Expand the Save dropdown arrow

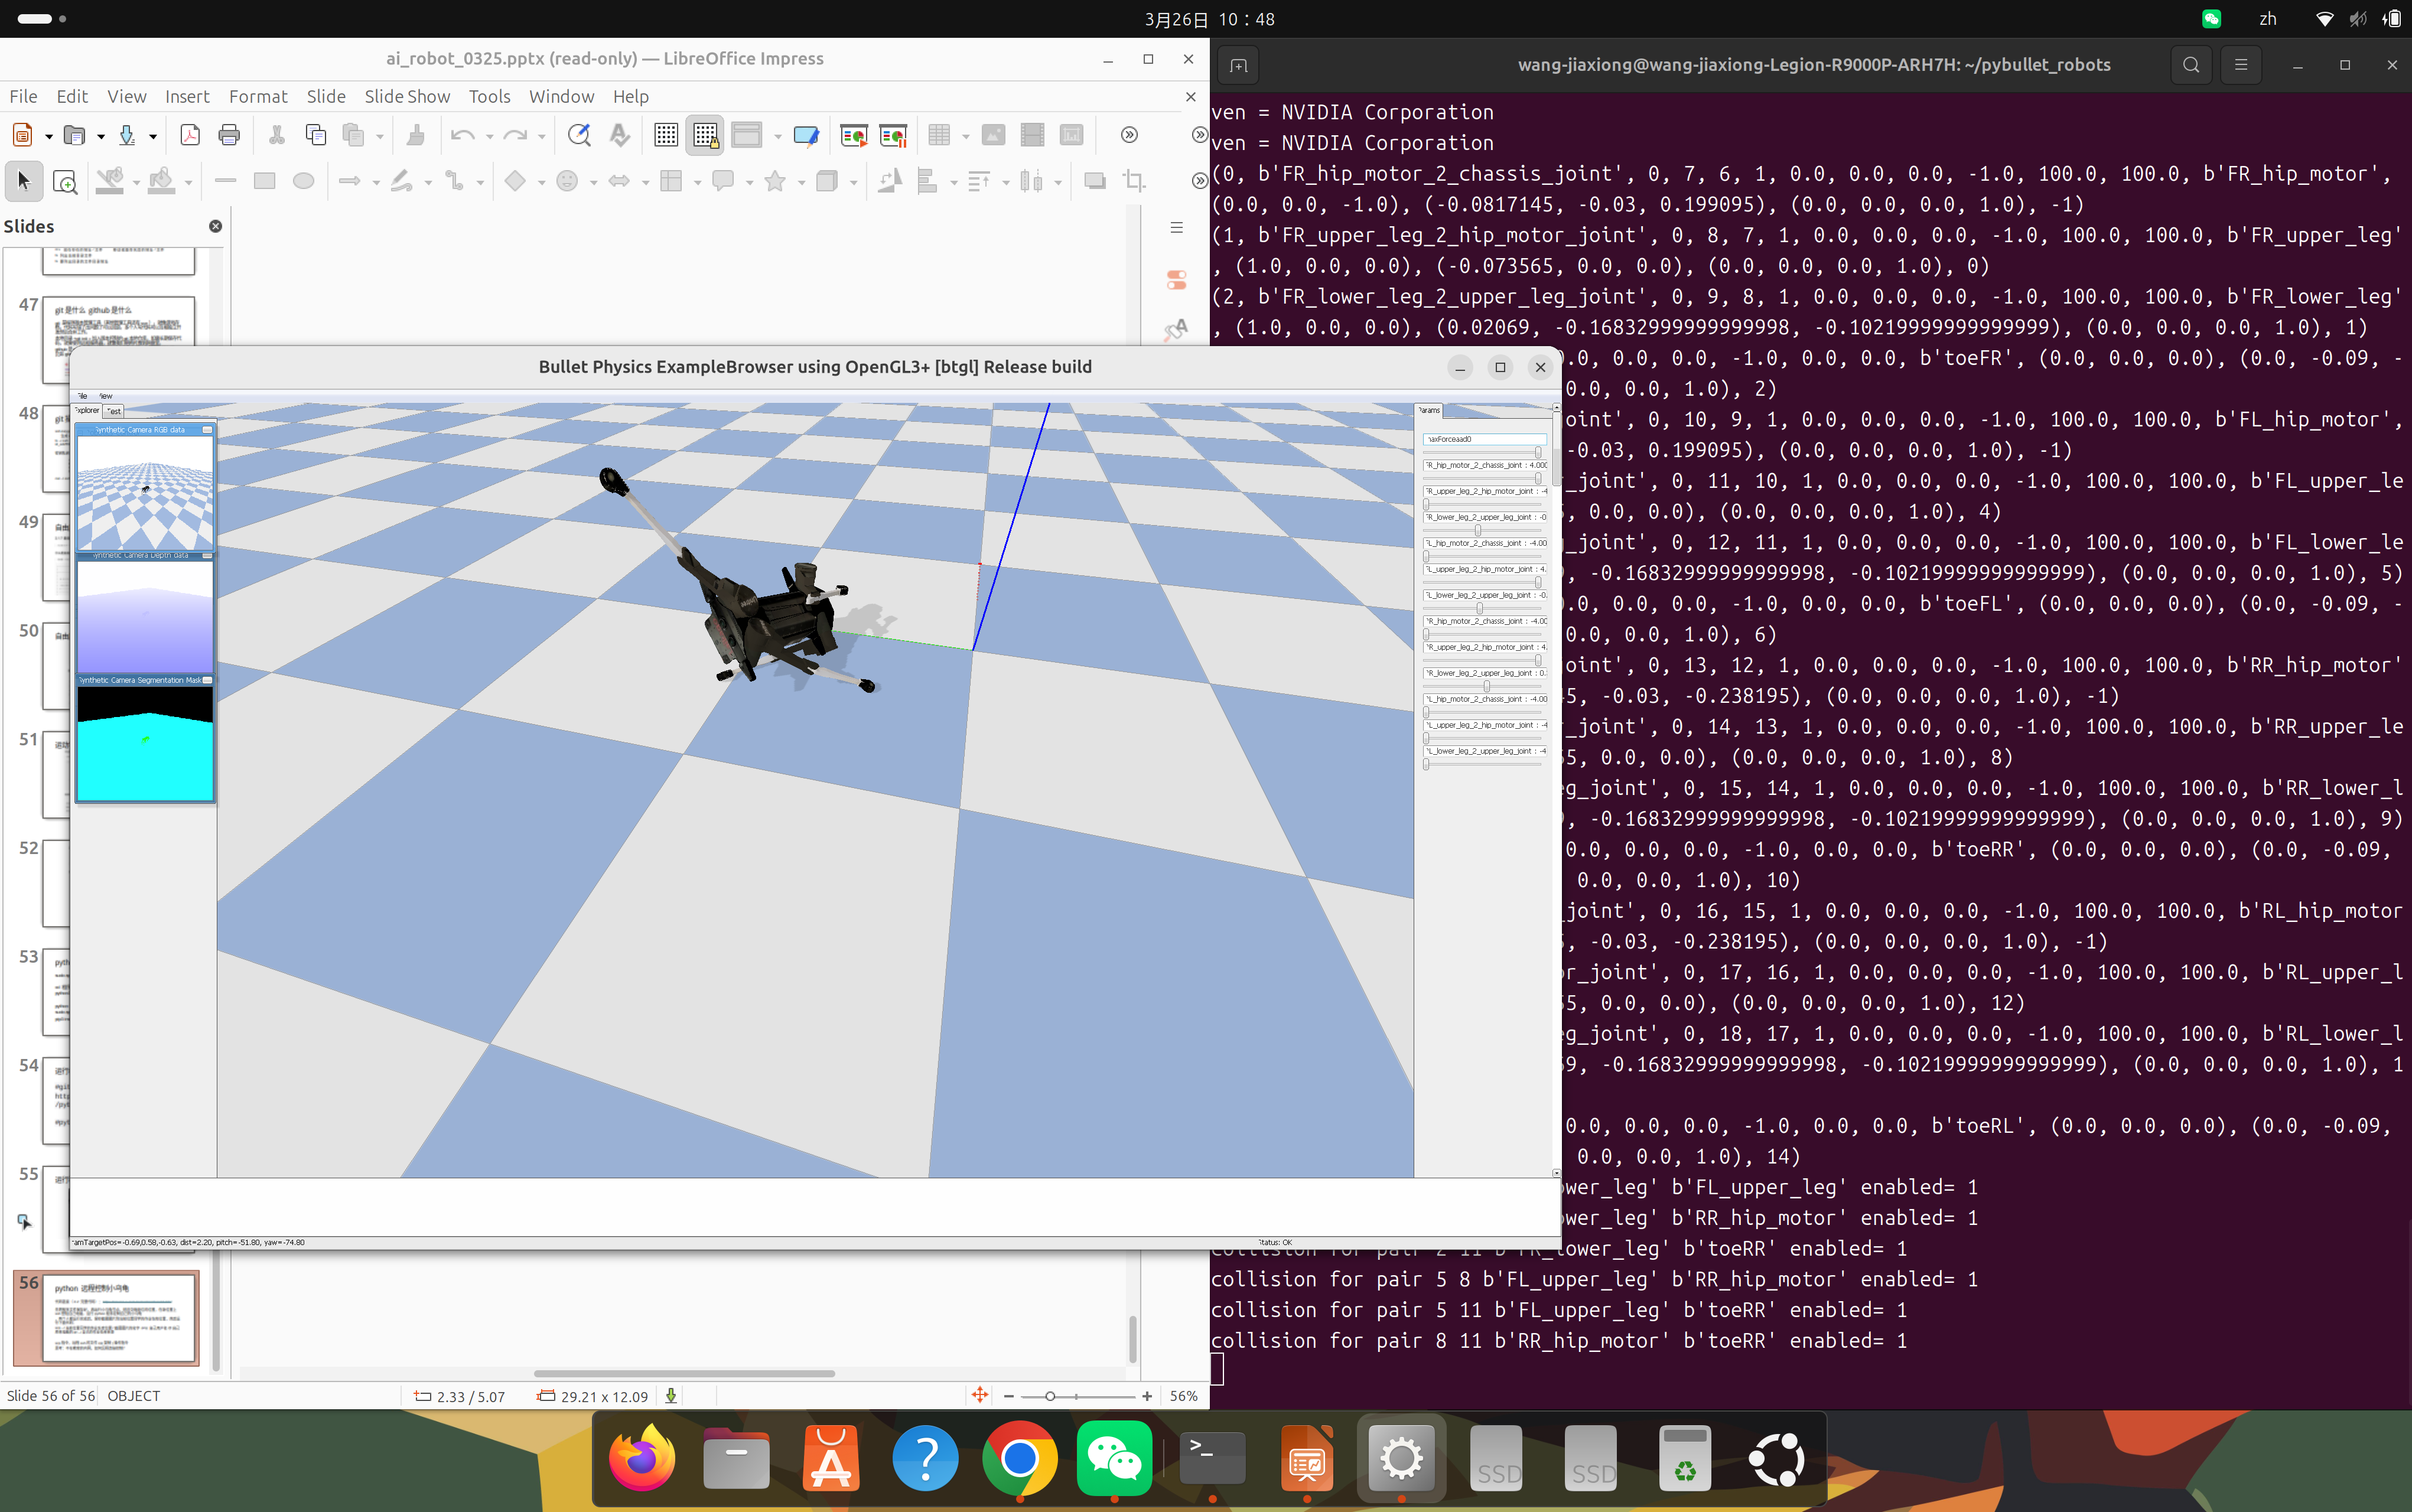point(152,136)
